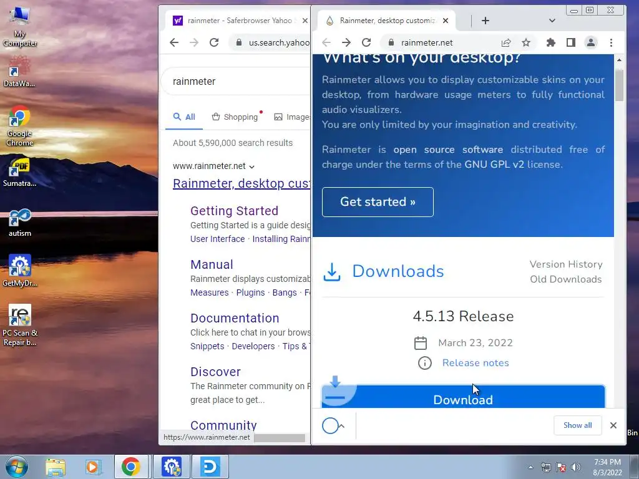Click the blue Download button
This screenshot has width=639, height=479.
pyautogui.click(x=464, y=396)
